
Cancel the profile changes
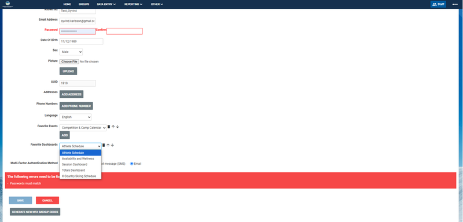click(47, 201)
